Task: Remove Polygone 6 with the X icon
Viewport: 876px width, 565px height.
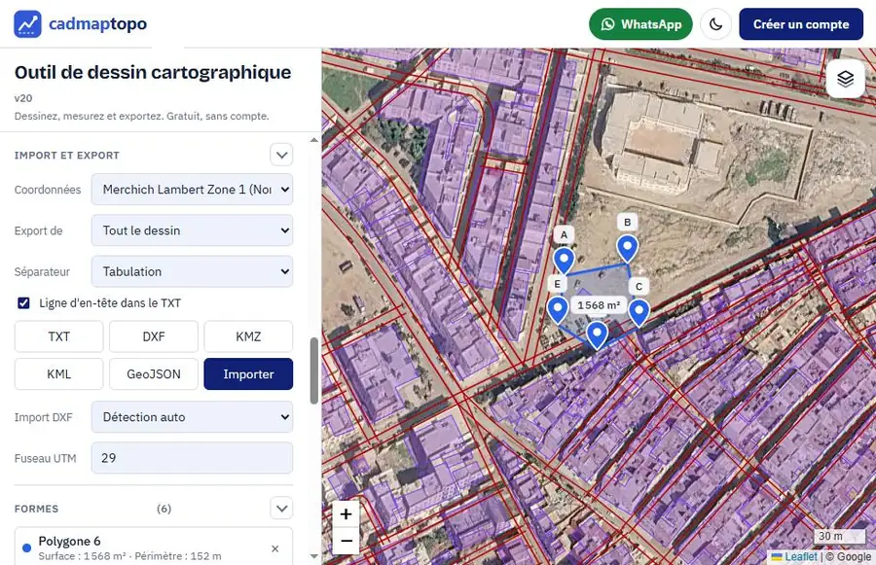Action: click(274, 548)
